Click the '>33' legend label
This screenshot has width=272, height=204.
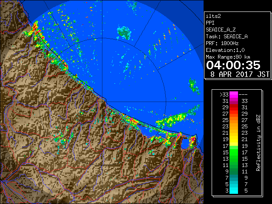point(224,95)
